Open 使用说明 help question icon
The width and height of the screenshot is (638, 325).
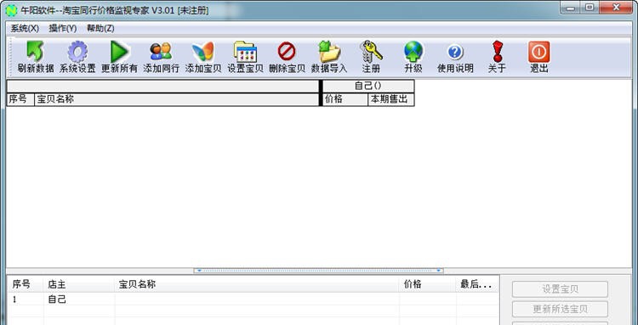pyautogui.click(x=455, y=52)
